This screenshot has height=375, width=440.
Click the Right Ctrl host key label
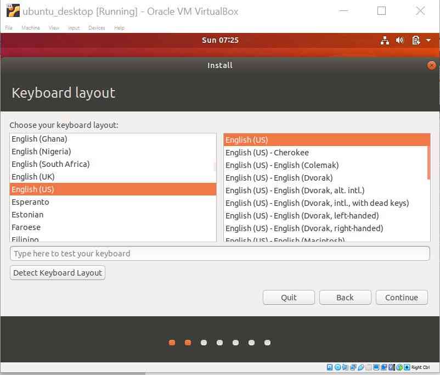420,367
